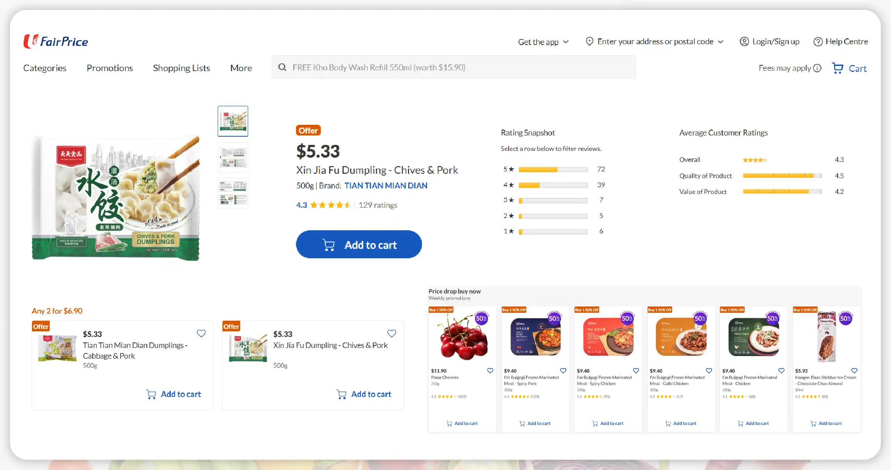
Task: Open the Promotions menu
Action: (x=109, y=68)
